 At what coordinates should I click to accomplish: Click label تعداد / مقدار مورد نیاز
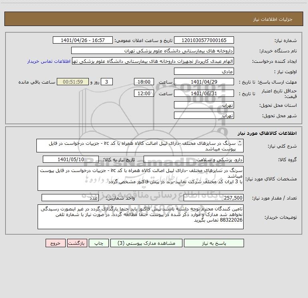tap(274, 198)
